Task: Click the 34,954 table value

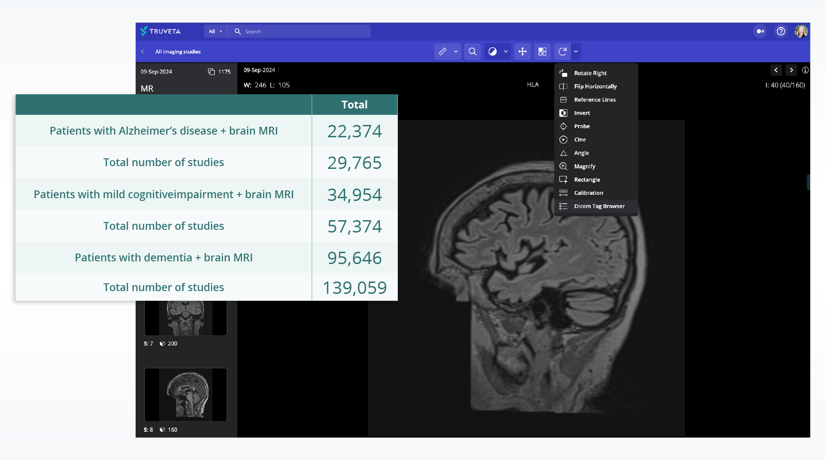Action: pyautogui.click(x=354, y=195)
